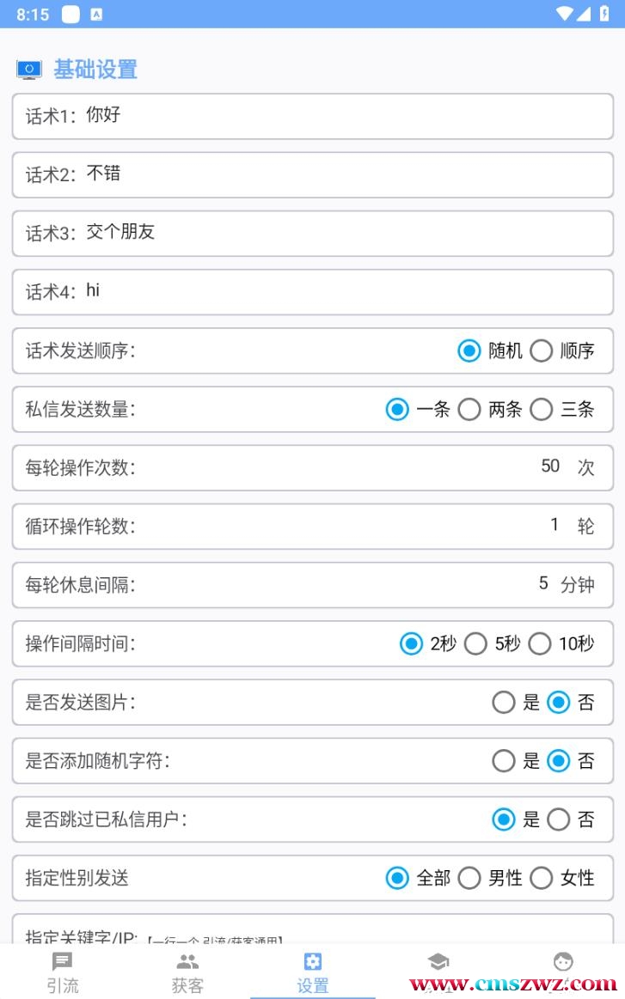Edit the 话术3 text field
This screenshot has width=625, height=999.
coord(344,233)
